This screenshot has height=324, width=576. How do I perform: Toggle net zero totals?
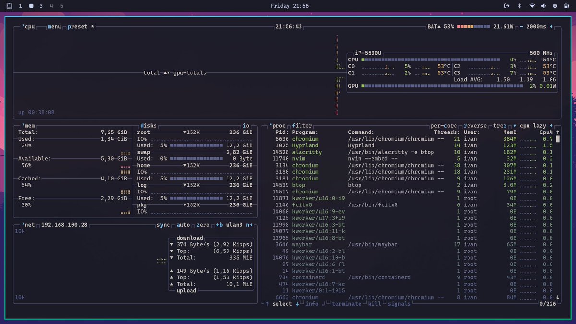(x=203, y=225)
